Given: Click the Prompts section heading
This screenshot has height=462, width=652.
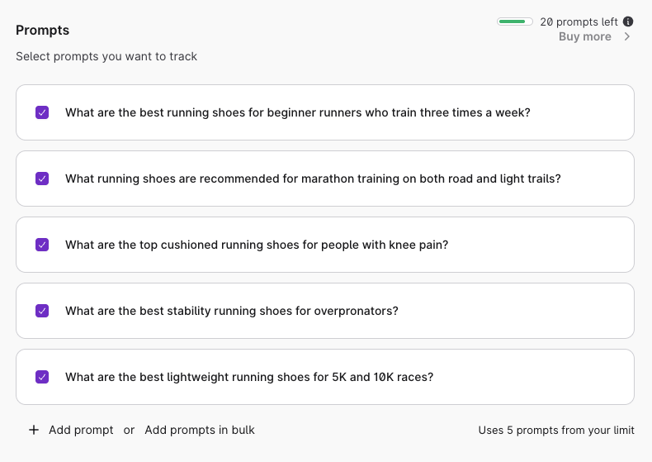Looking at the screenshot, I should (x=42, y=31).
